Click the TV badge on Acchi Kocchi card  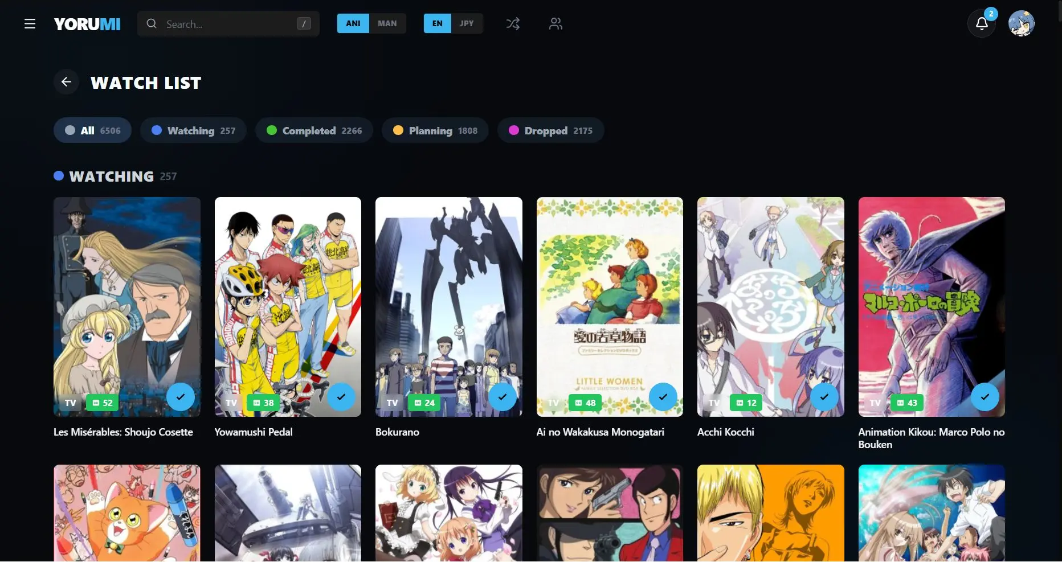pyautogui.click(x=714, y=403)
